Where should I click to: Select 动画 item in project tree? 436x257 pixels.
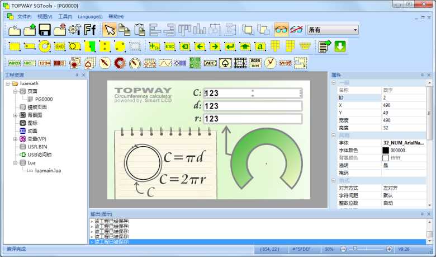tap(32, 131)
